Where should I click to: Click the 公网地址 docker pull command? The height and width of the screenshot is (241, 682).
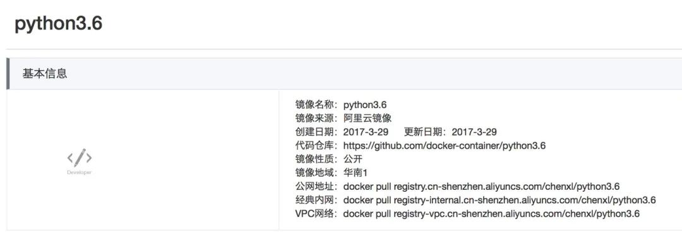coord(481,186)
